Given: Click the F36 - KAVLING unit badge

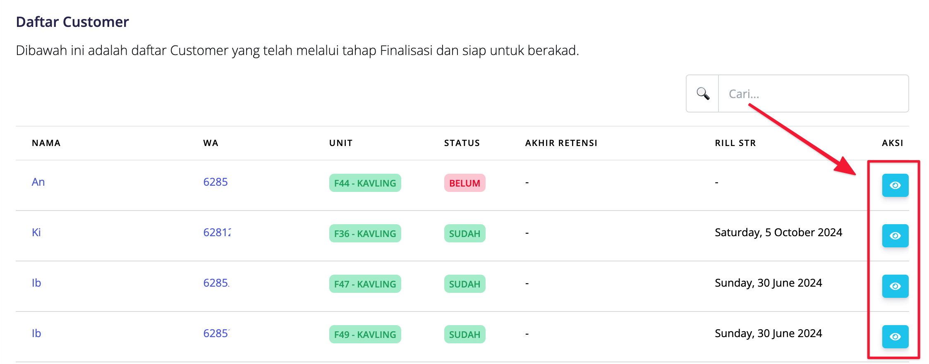Looking at the screenshot, I should [x=365, y=234].
